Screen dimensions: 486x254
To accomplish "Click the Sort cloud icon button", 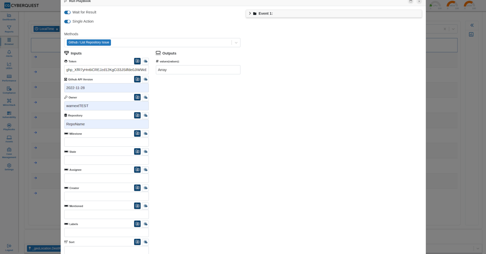I will coord(146,242).
